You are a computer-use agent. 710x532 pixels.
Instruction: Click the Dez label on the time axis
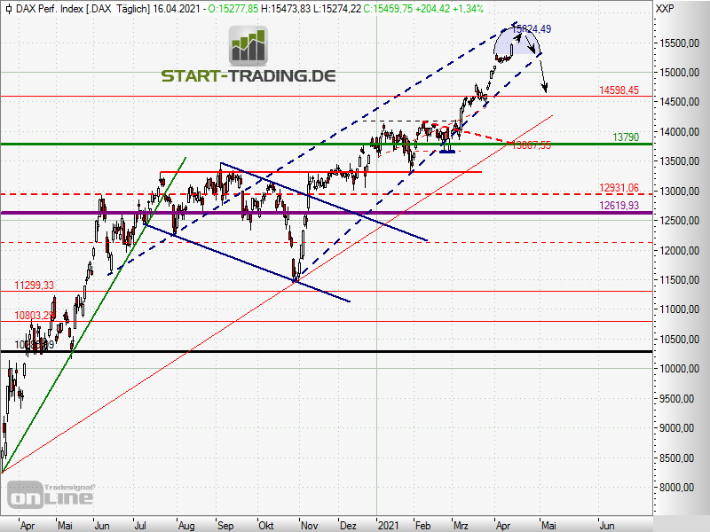click(348, 525)
